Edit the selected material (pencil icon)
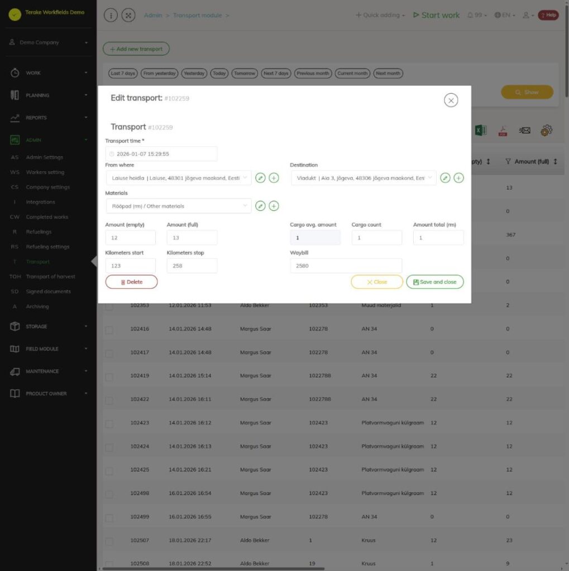Viewport: 569px width, 571px height. [260, 206]
